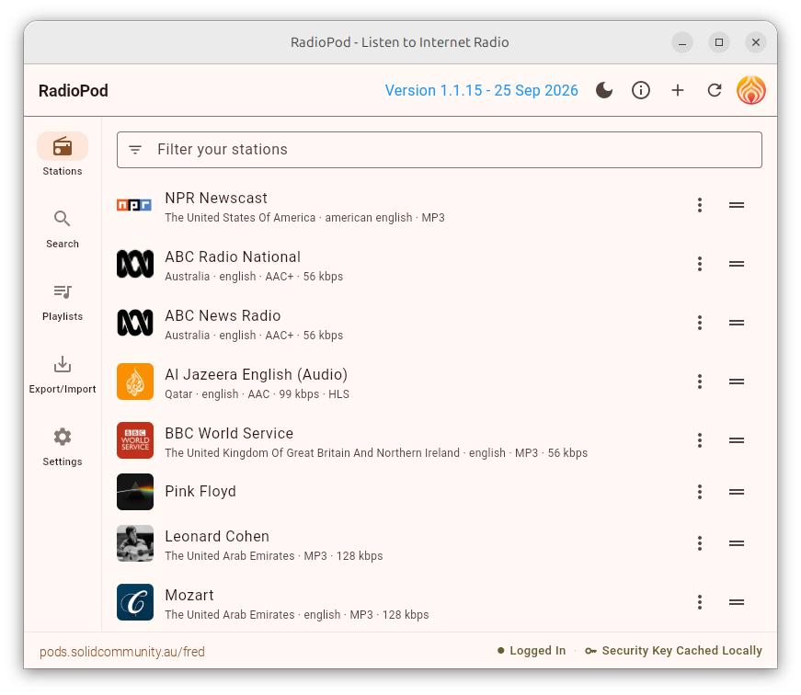Select the Mozart station title
This screenshot has height=695, width=801.
tap(189, 595)
